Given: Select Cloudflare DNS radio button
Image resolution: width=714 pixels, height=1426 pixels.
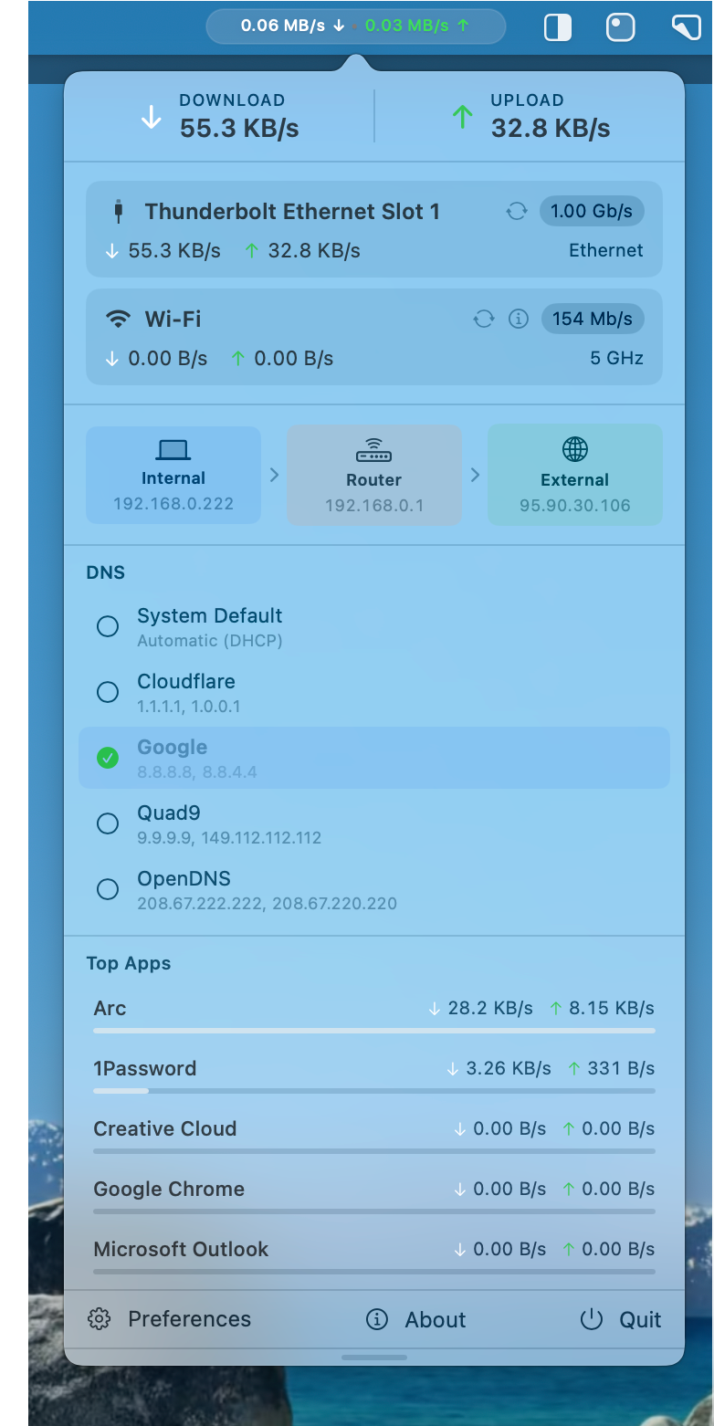Looking at the screenshot, I should 108,692.
